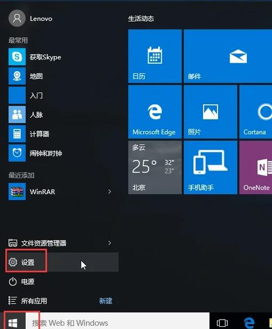This screenshot has width=272, height=329.
Task: Open the 日历 calendar tile
Action: (x=155, y=56)
